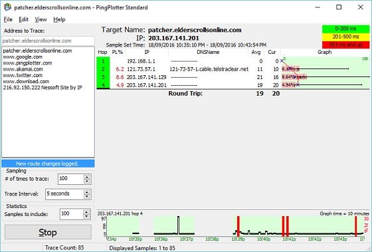Decrease the number of times to trace
The width and height of the screenshot is (372, 252).
coord(87,182)
